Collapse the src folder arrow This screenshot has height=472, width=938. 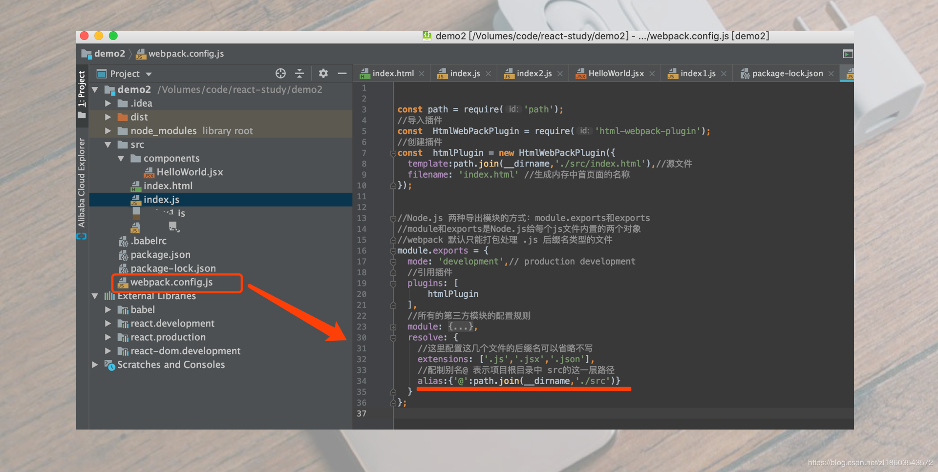108,144
